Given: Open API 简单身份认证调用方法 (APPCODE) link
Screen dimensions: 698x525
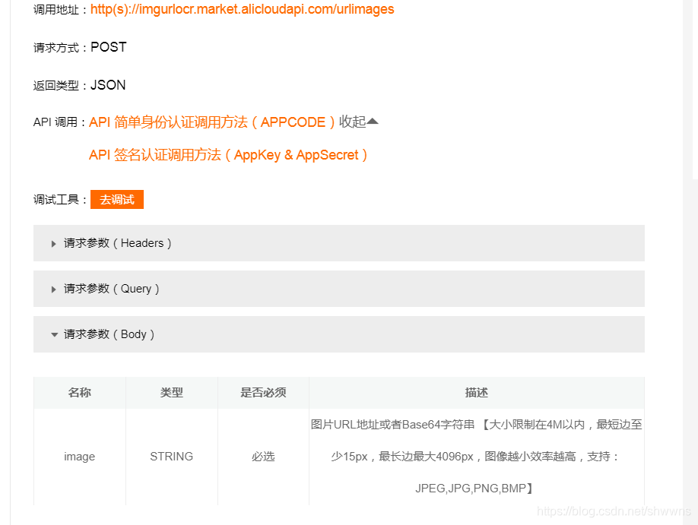Looking at the screenshot, I should coord(212,122).
